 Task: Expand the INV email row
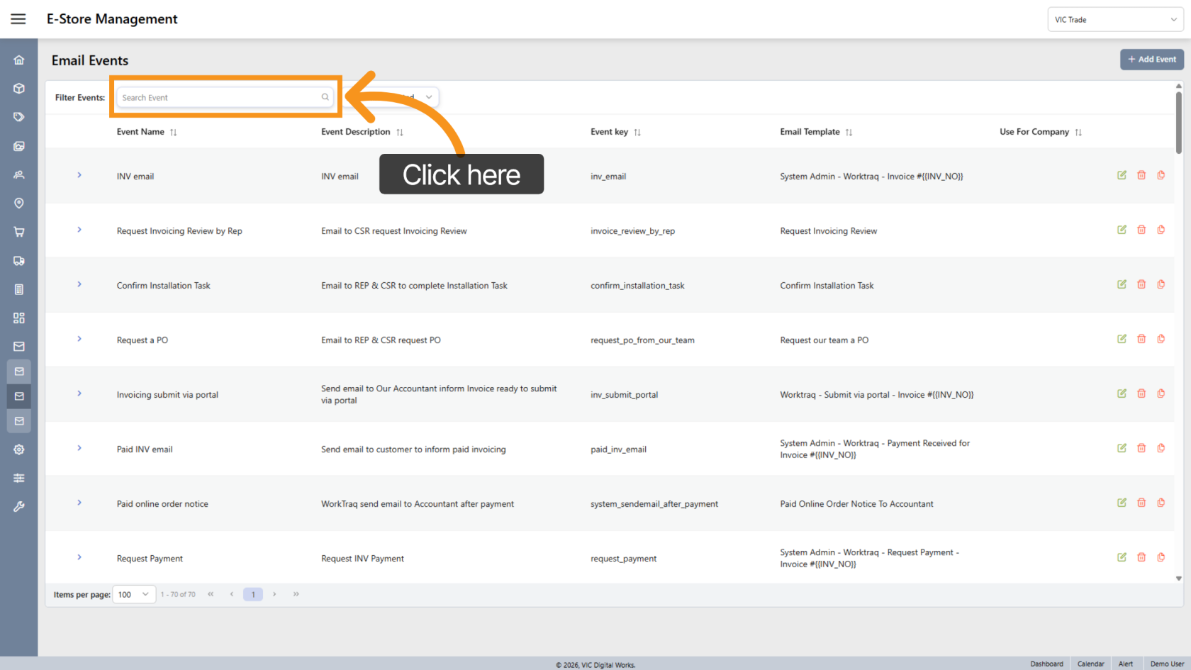[x=79, y=175]
